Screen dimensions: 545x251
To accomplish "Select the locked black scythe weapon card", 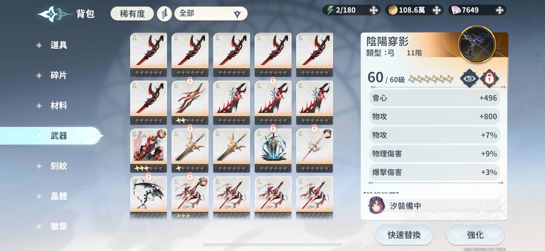I will [x=148, y=198].
